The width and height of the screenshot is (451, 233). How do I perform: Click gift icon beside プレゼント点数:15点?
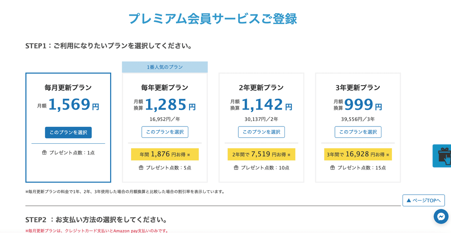pos(333,168)
